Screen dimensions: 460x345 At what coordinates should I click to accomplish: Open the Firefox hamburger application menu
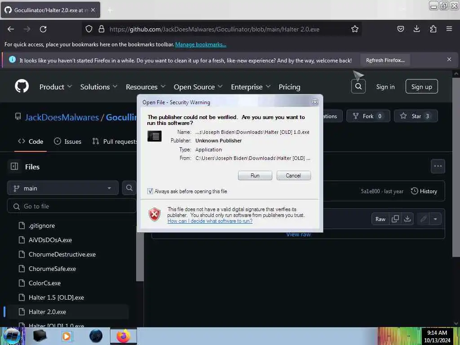click(x=449, y=29)
